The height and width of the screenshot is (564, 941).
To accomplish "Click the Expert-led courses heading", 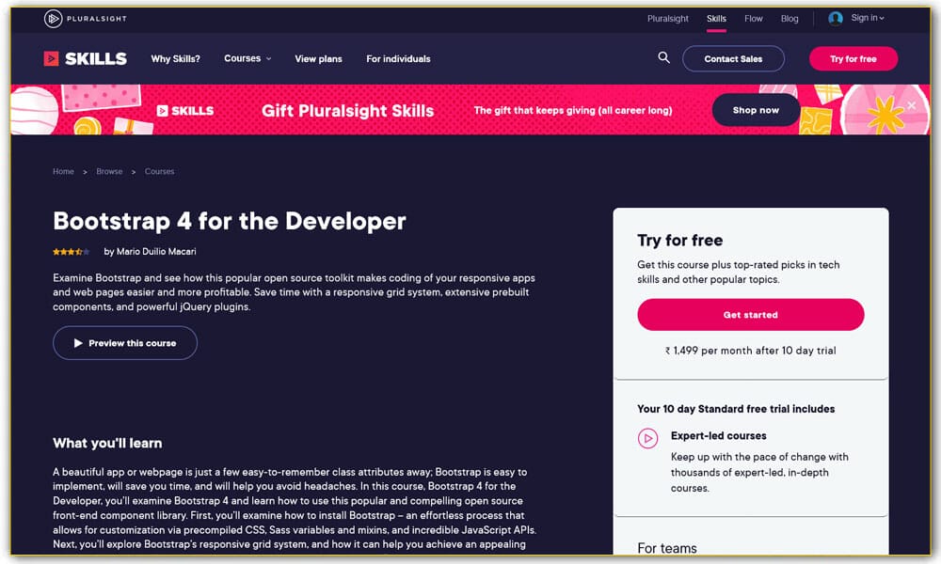I will click(718, 436).
